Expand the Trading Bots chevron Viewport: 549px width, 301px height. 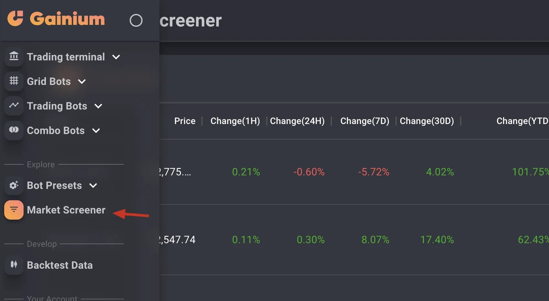pos(98,106)
